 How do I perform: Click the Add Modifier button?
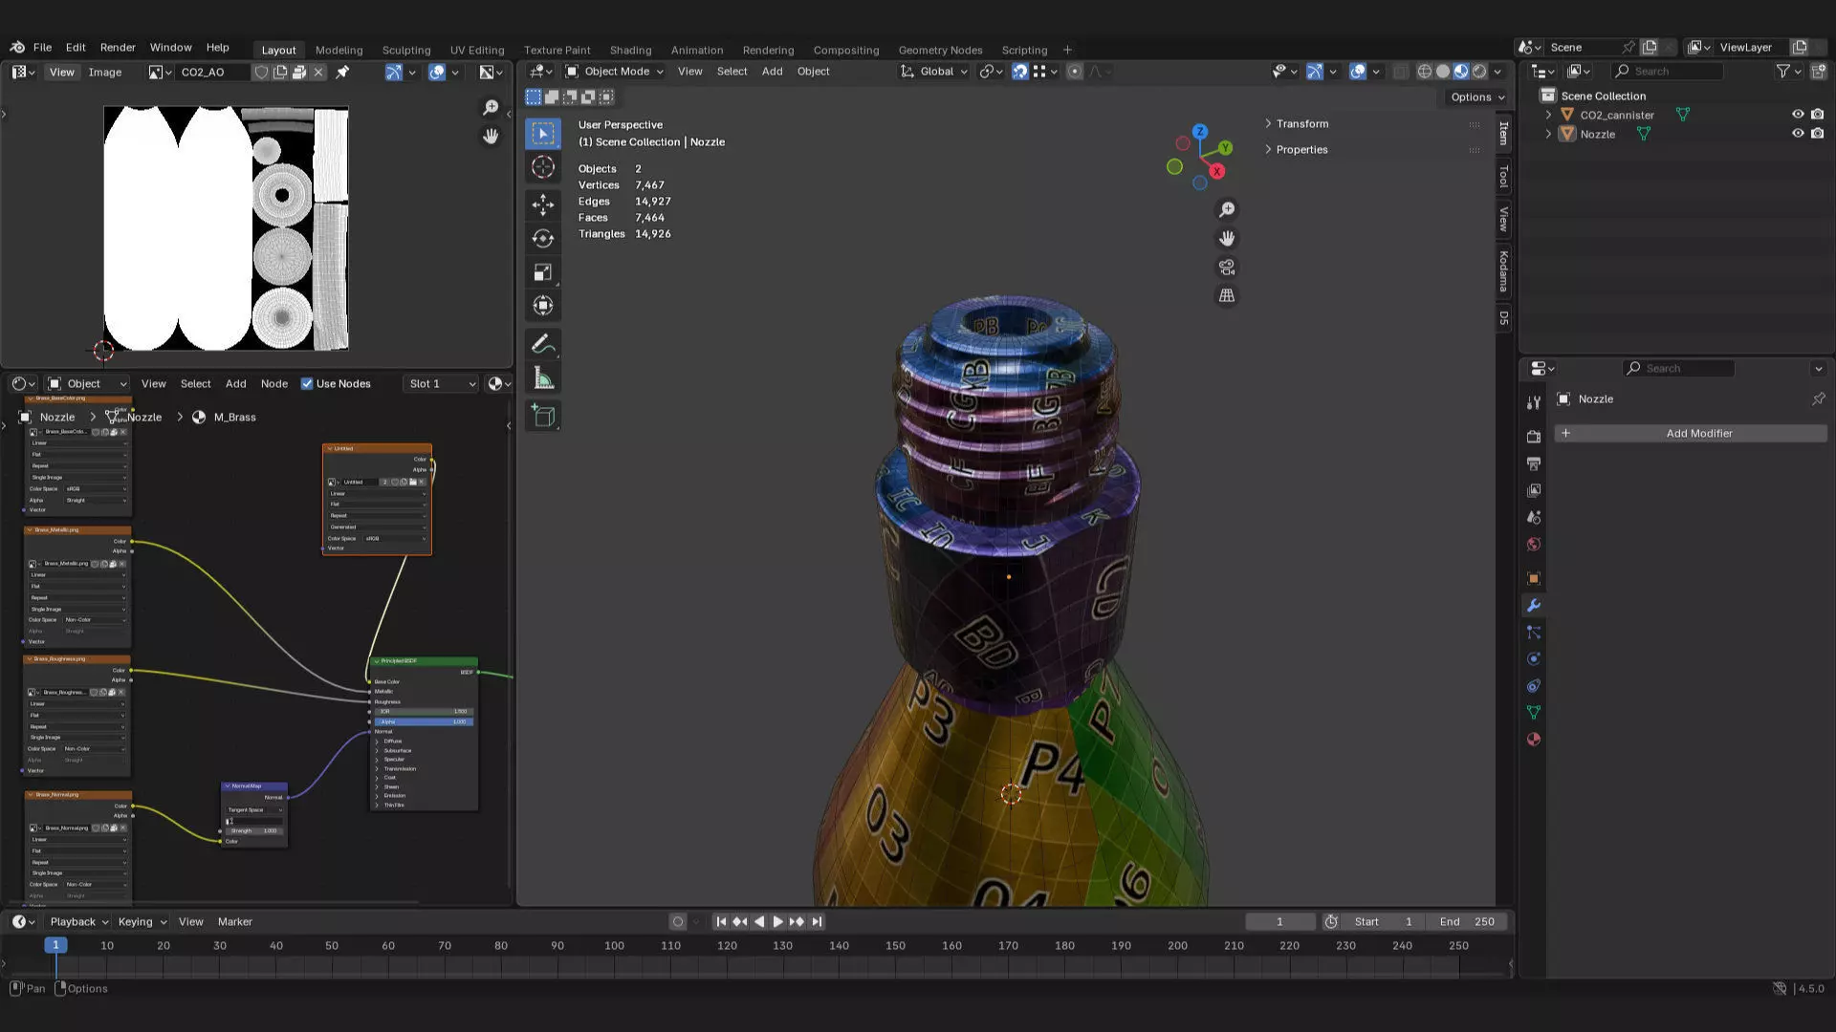pos(1690,434)
